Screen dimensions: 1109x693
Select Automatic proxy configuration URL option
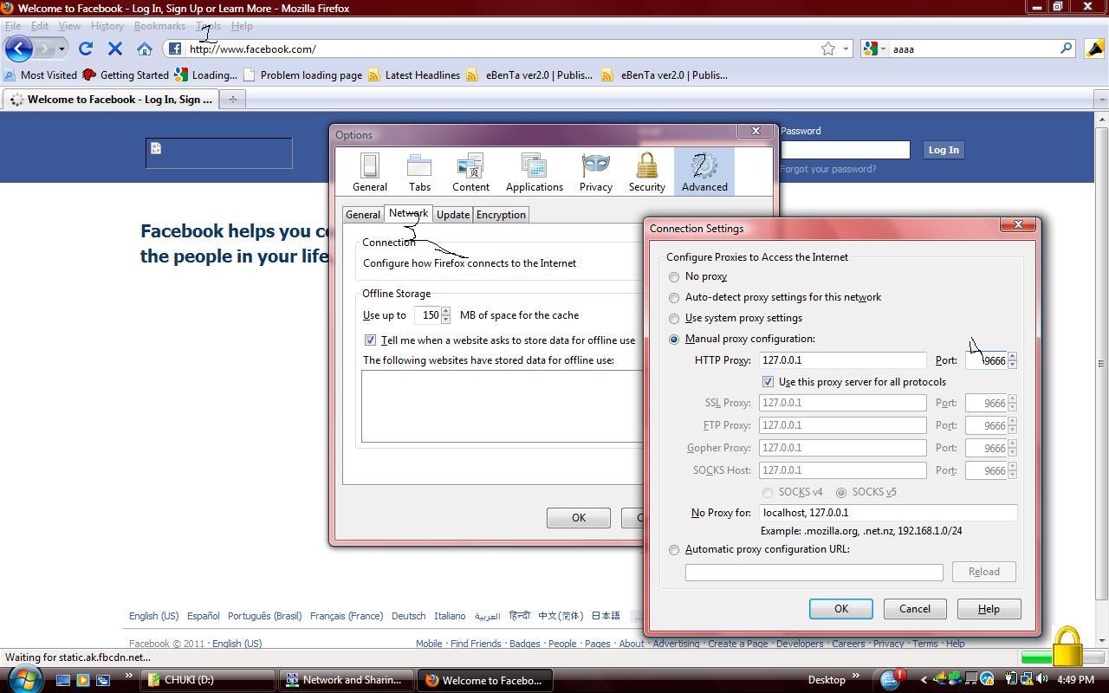coord(674,550)
